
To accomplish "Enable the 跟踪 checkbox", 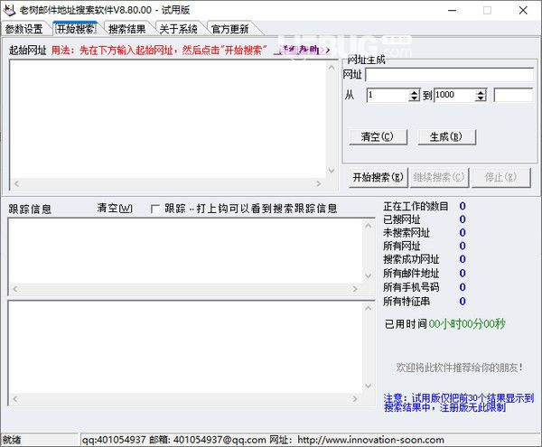I will tap(155, 209).
